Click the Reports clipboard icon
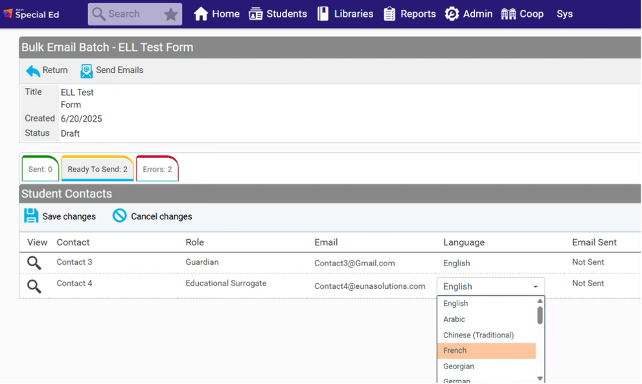The height and width of the screenshot is (384, 642). point(389,14)
